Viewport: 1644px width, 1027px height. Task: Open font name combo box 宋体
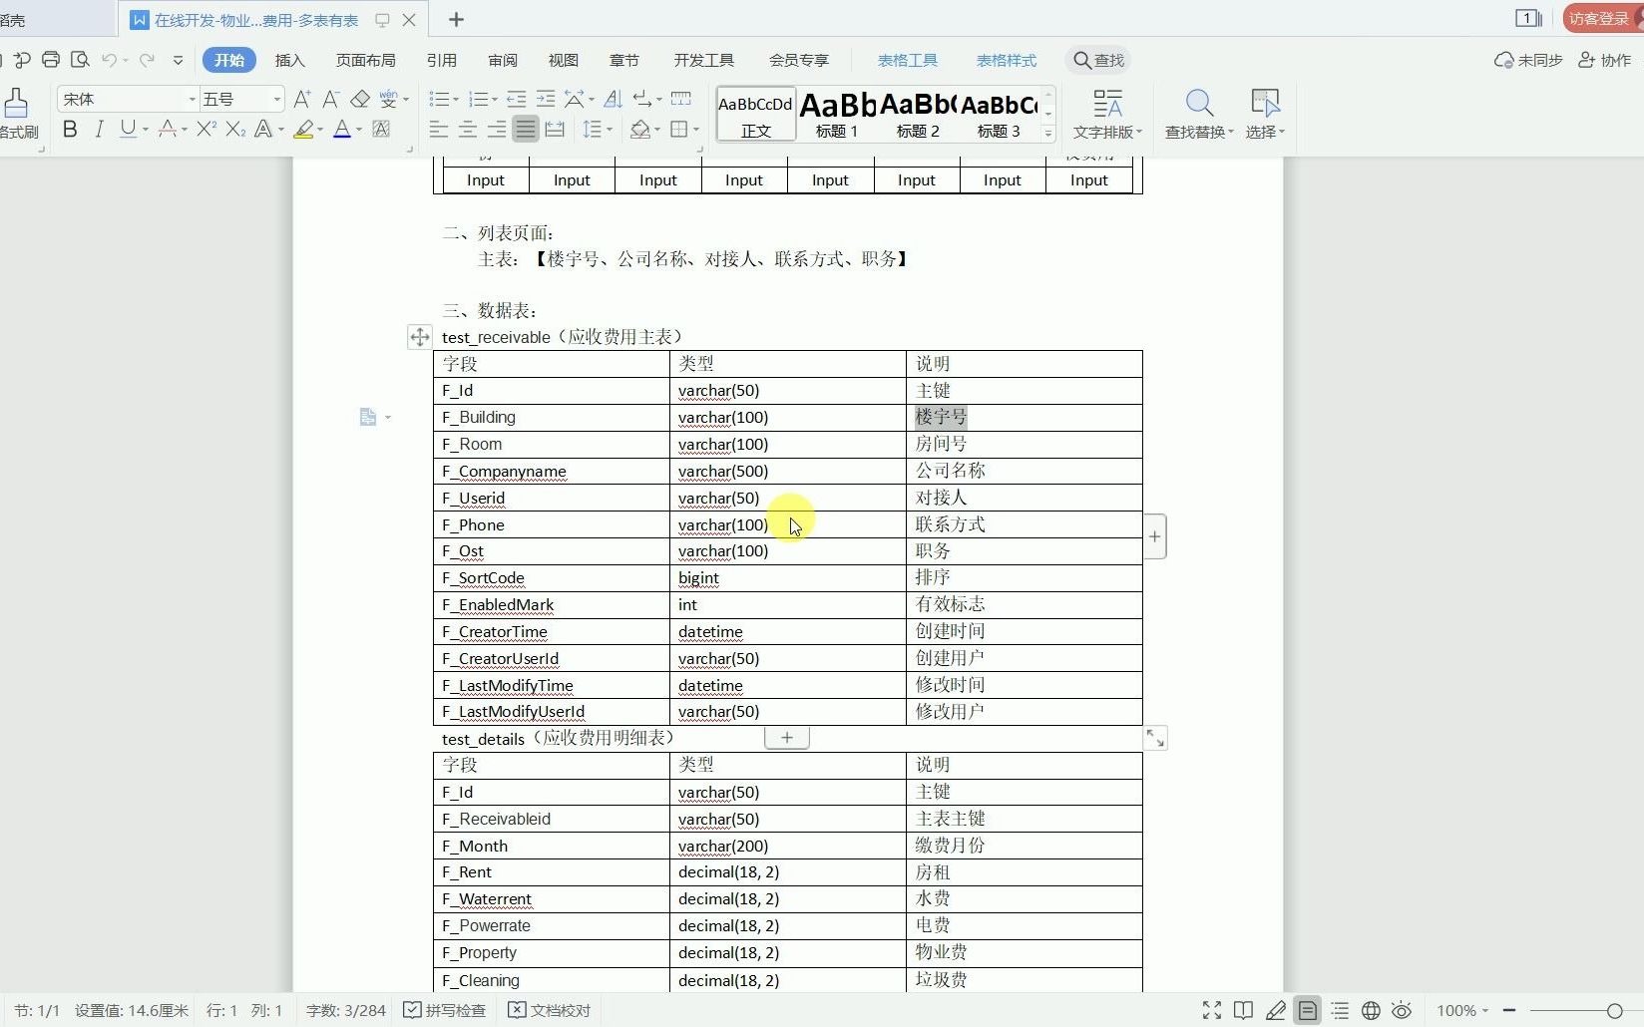(128, 99)
